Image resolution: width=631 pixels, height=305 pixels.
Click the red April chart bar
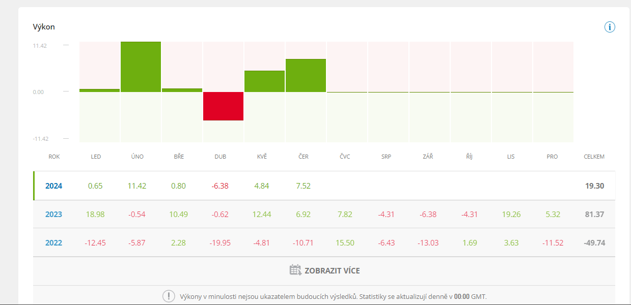pyautogui.click(x=223, y=106)
